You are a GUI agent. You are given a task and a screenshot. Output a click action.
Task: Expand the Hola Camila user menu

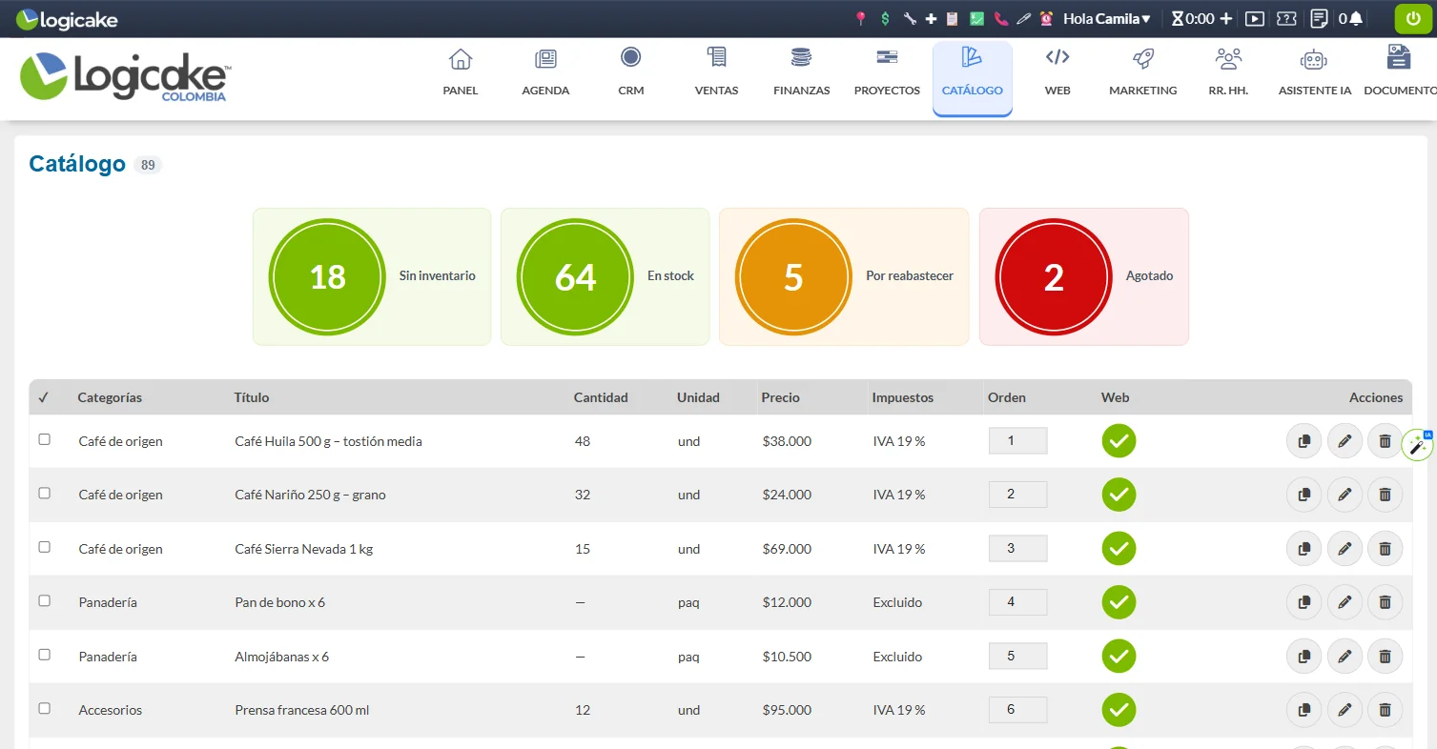click(1107, 18)
